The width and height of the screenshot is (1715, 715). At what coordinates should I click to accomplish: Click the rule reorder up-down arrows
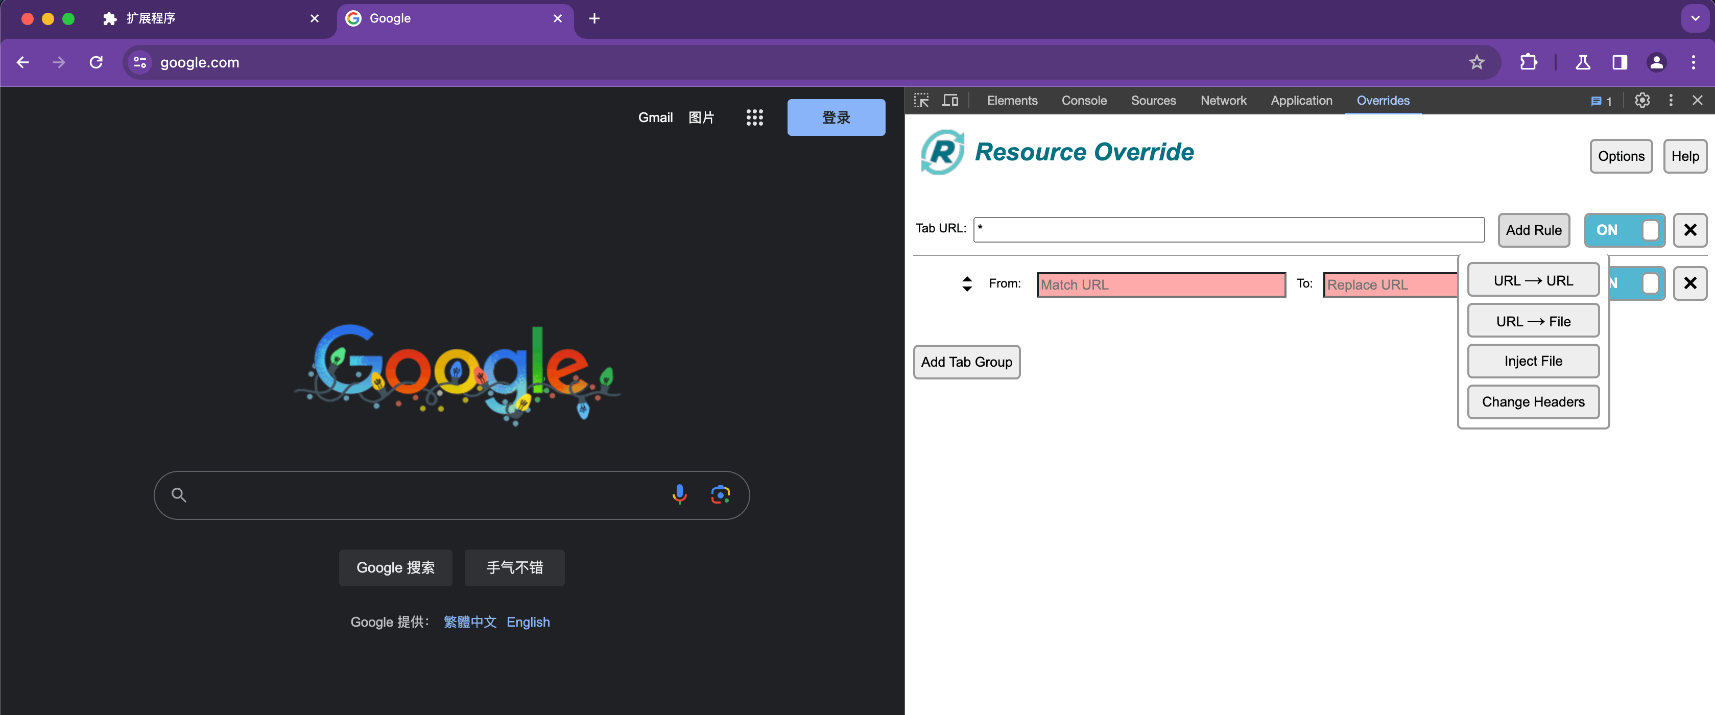(967, 284)
